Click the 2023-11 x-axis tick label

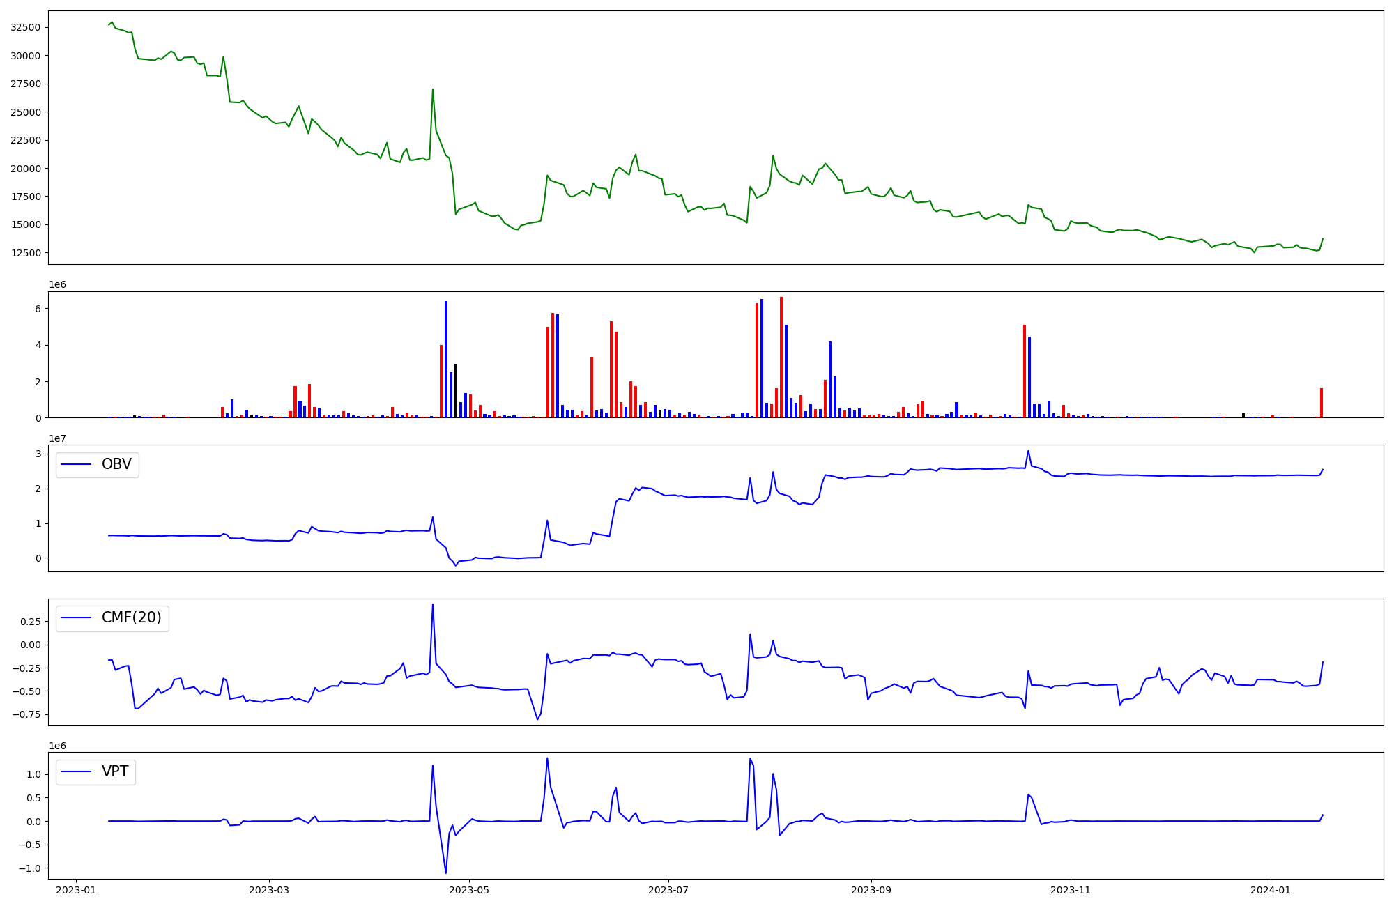point(1071,890)
